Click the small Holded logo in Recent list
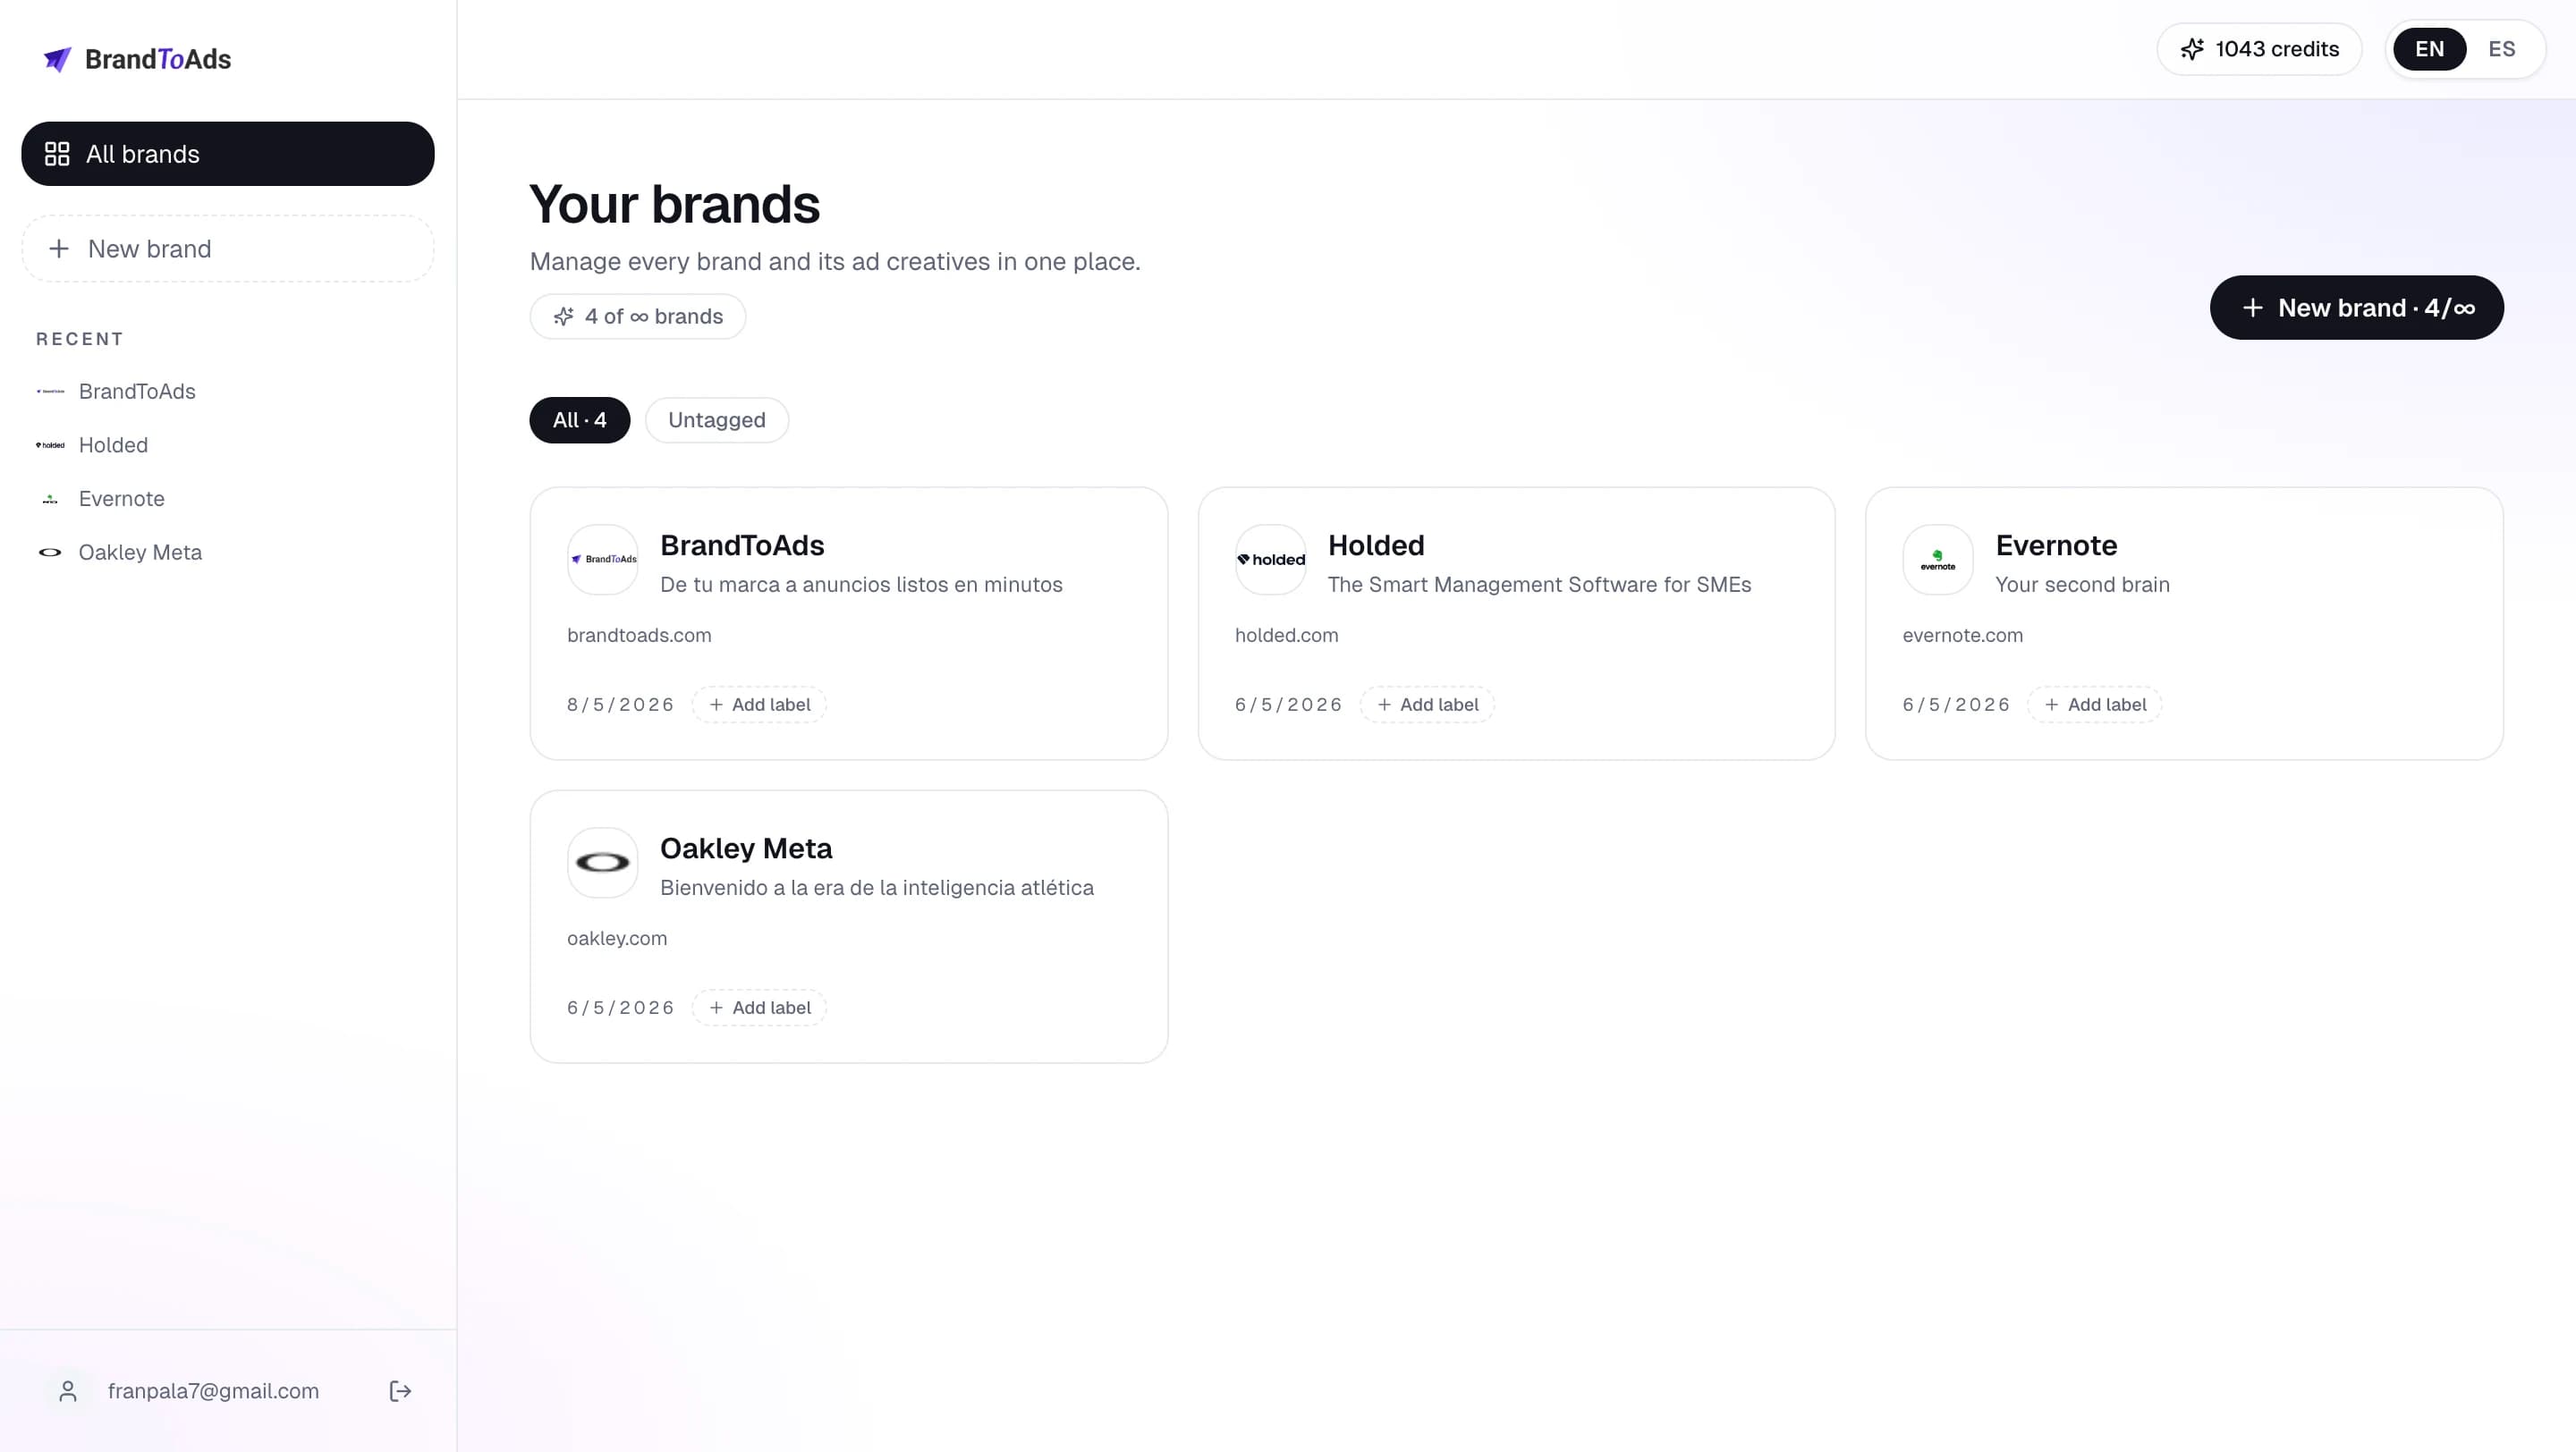This screenshot has height=1452, width=2576. [50, 445]
